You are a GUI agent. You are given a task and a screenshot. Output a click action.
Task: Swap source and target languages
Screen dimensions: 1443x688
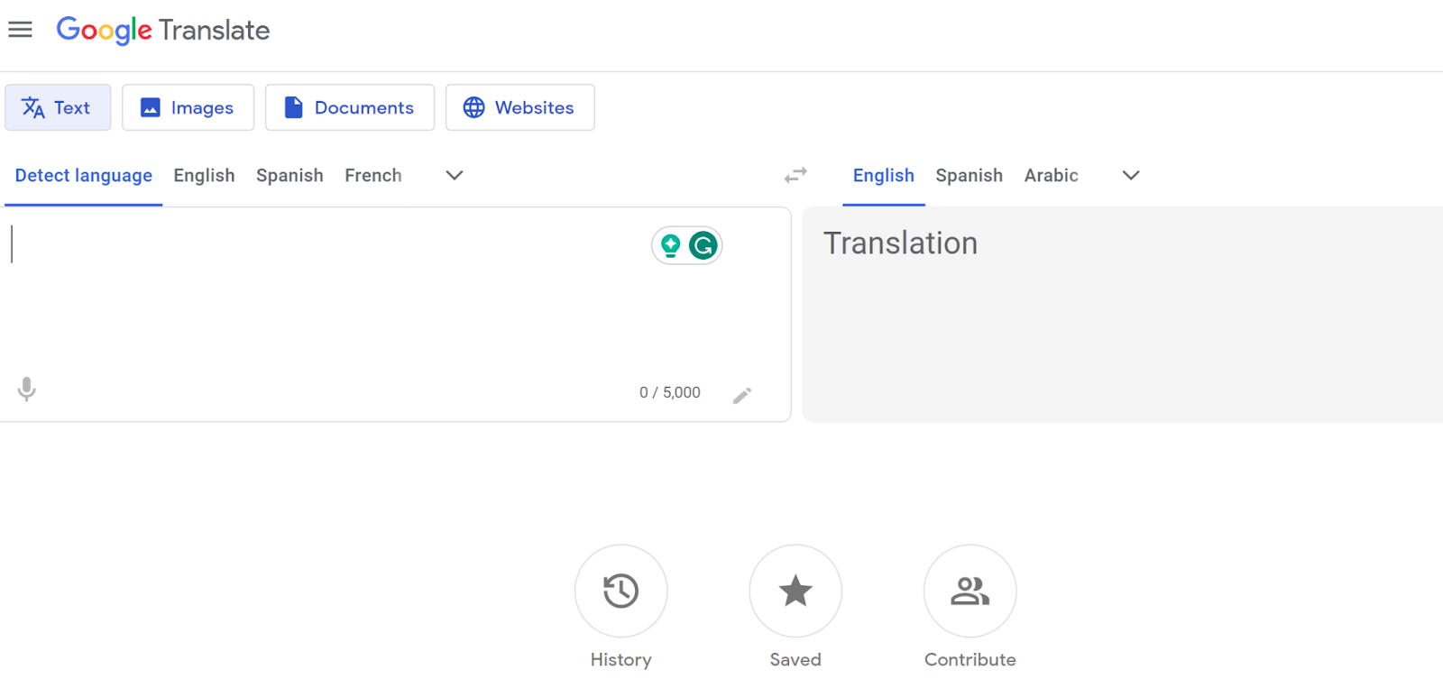[795, 175]
